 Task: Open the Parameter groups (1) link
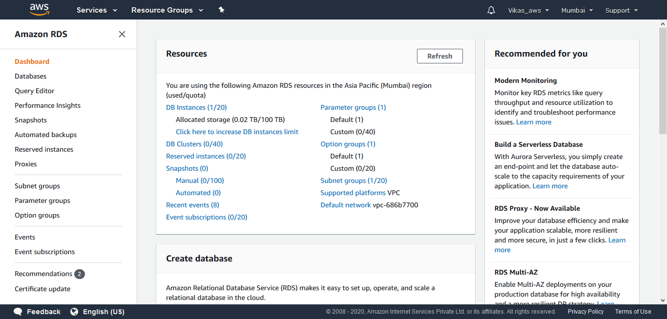pyautogui.click(x=353, y=107)
